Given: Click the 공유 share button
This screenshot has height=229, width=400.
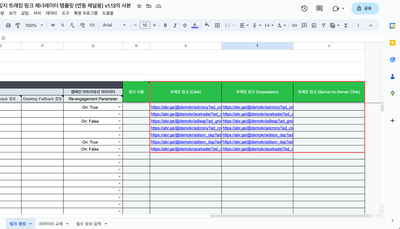Looking at the screenshot, I should tap(365, 9).
